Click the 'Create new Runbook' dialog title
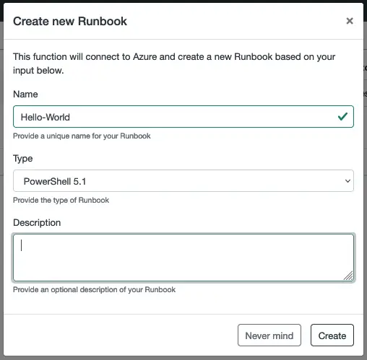Screen dimensions: 367x360 [70, 21]
